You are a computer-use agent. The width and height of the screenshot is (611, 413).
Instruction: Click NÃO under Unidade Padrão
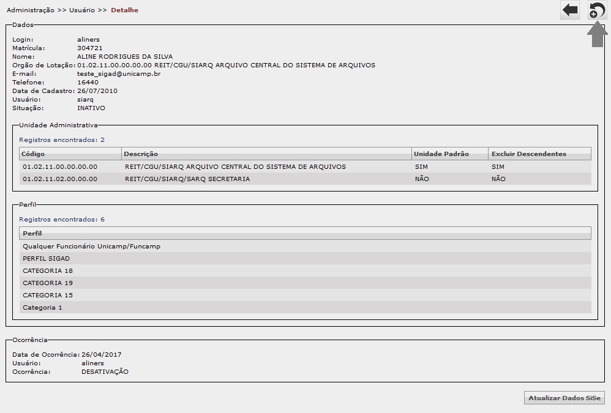tap(422, 179)
